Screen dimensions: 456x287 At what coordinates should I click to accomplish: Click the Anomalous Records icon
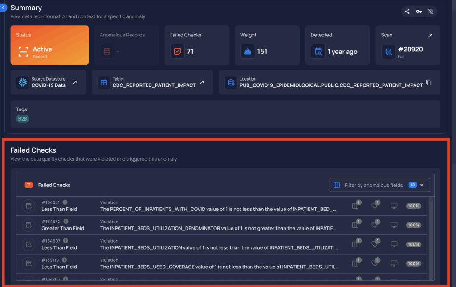(107, 52)
